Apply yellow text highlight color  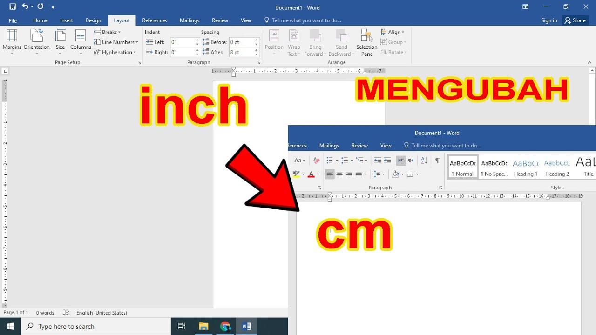[296, 174]
